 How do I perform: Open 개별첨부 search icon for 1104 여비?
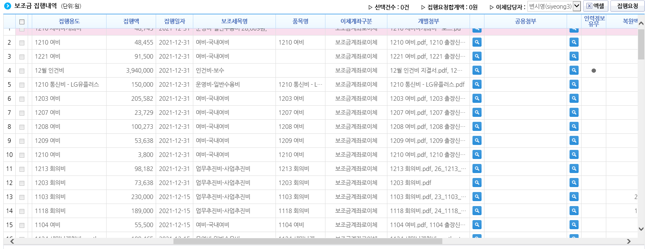coord(477,225)
